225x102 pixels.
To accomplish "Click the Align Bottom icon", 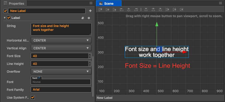I will coord(114,9).
